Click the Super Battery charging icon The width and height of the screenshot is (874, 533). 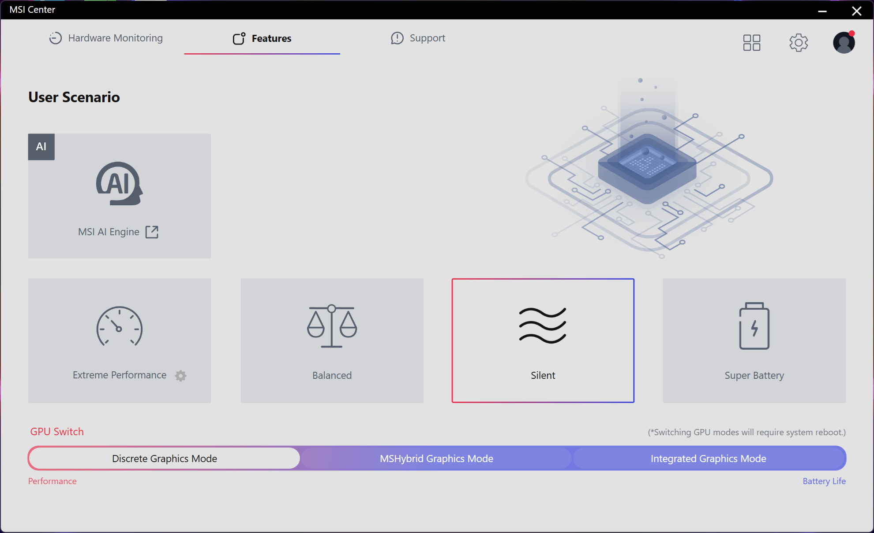click(x=754, y=326)
